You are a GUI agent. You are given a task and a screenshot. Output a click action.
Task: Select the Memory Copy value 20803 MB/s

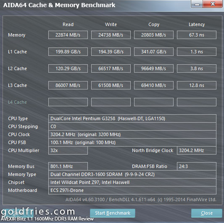coord(154,35)
